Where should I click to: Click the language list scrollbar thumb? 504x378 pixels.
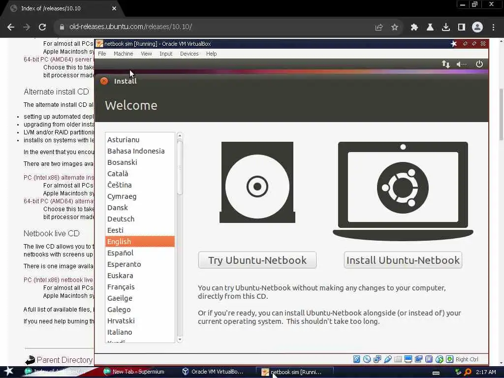(x=180, y=167)
